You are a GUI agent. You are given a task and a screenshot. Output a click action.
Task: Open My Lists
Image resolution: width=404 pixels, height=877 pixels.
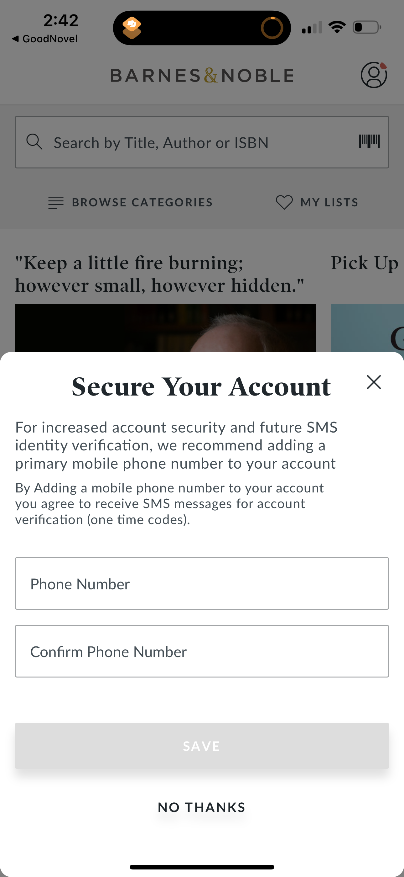pyautogui.click(x=329, y=203)
